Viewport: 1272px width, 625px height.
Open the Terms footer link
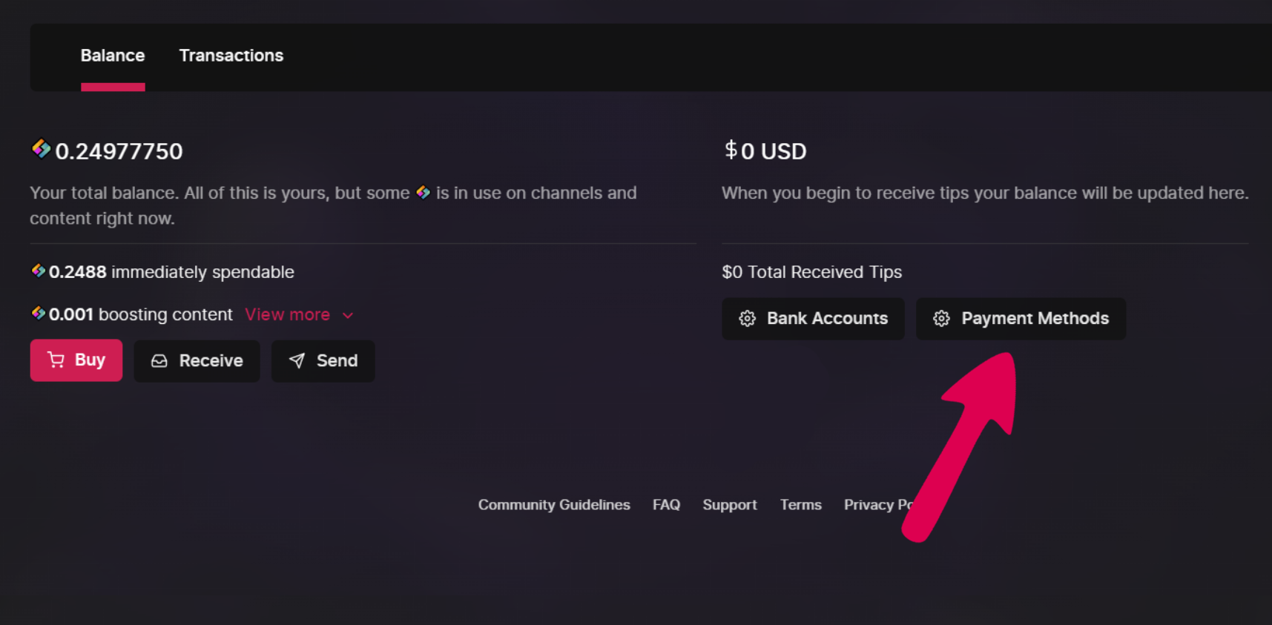(x=801, y=505)
